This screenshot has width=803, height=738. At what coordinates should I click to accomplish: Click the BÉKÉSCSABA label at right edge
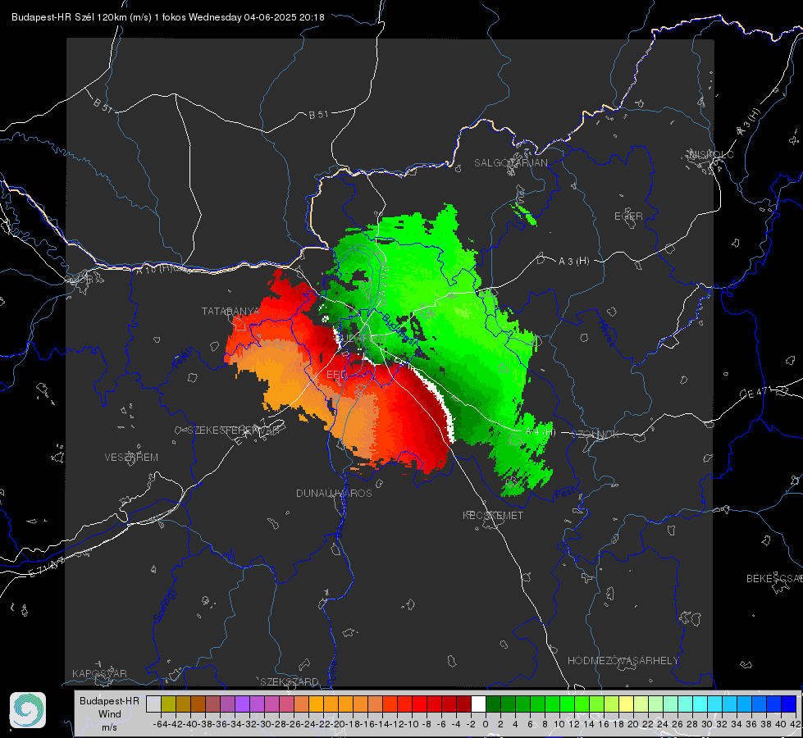pos(774,578)
